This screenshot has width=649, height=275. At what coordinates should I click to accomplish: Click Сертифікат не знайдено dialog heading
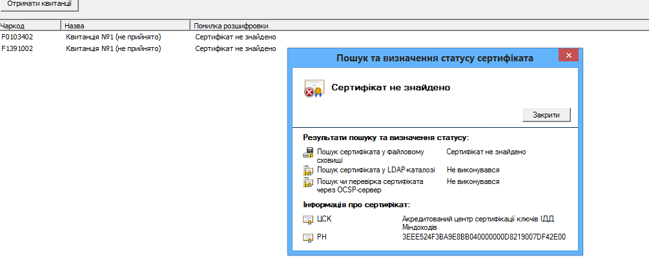click(x=391, y=88)
